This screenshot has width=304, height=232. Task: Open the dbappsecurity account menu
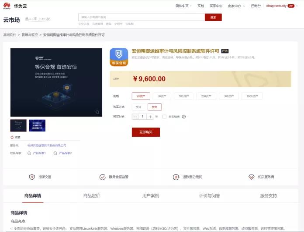(x=280, y=6)
